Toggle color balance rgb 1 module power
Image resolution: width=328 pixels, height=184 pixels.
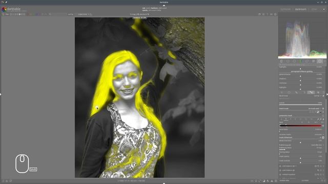click(280, 166)
